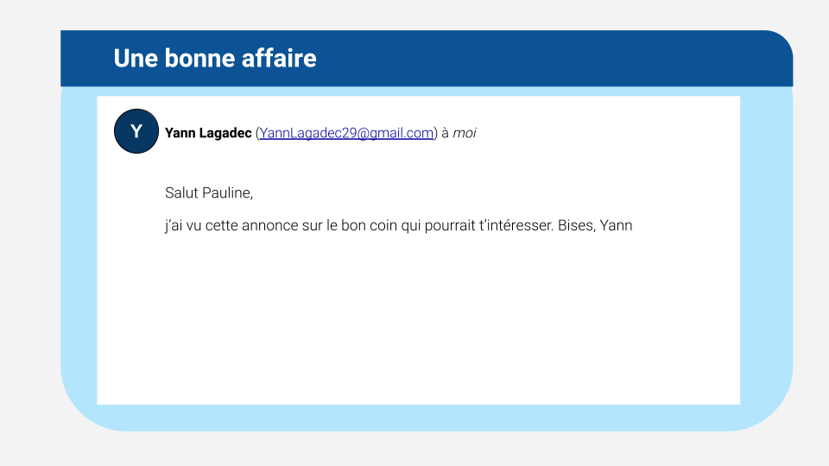Viewport: 829px width, 466px height.
Task: Click the word "Pauline" in the greeting
Action: (x=227, y=192)
